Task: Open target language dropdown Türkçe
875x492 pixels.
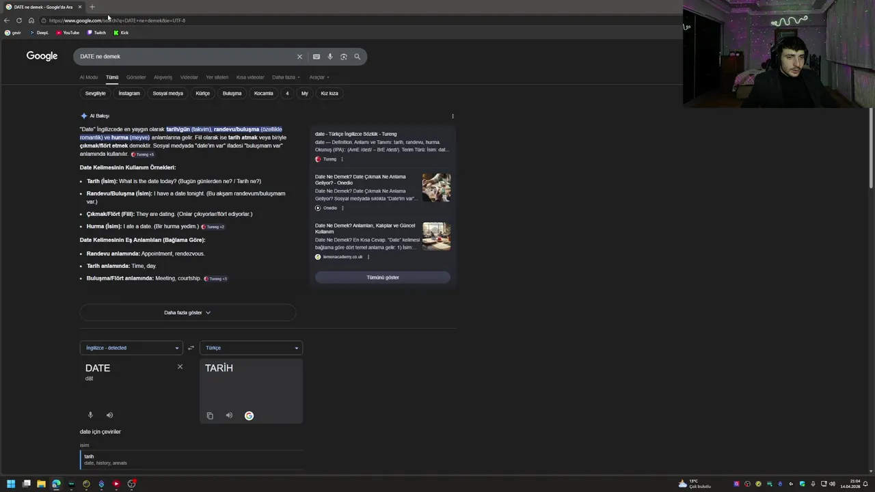Action: pos(251,348)
